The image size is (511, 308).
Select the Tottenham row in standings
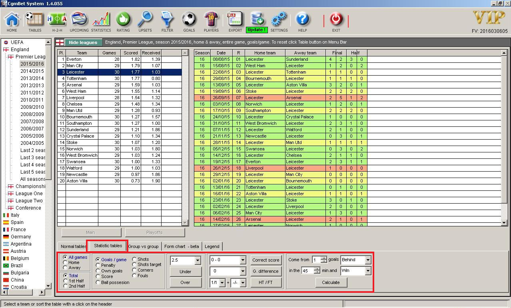[120, 78]
